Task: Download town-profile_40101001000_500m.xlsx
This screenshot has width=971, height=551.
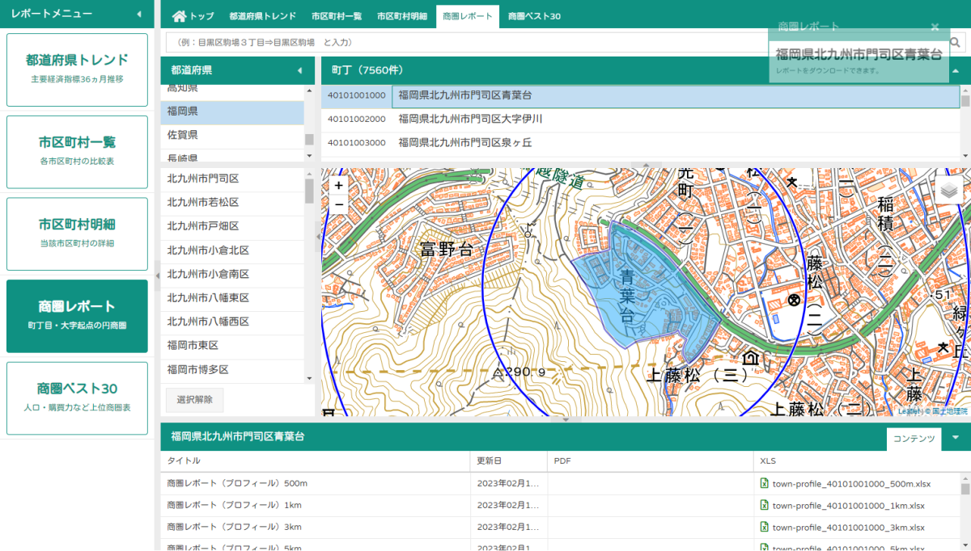Action: (x=851, y=484)
